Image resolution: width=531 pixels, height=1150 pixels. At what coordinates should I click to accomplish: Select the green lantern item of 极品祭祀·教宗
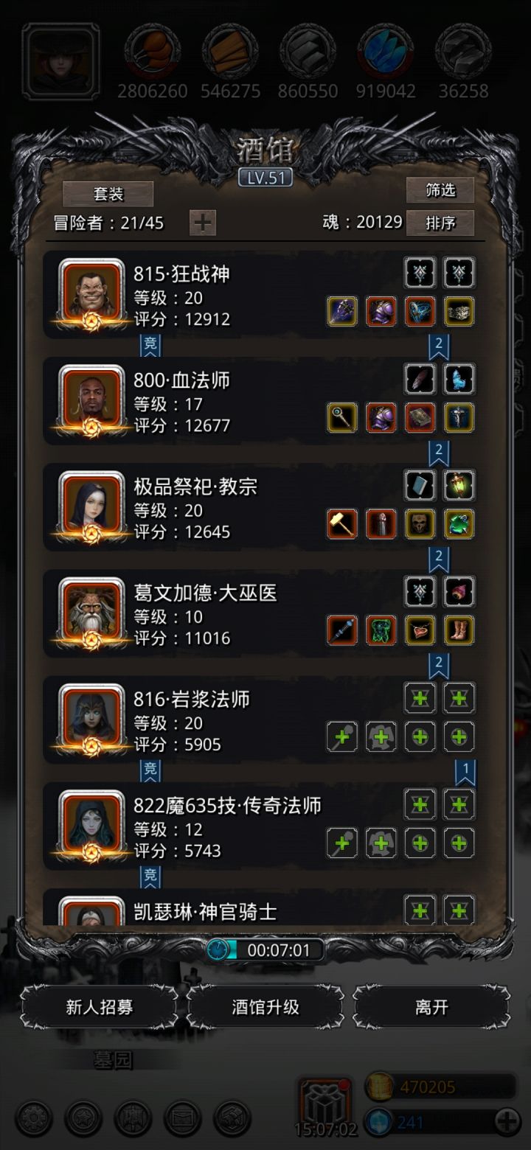coord(459,485)
